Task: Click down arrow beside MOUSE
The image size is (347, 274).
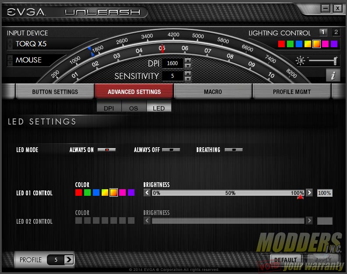Action: click(10, 63)
